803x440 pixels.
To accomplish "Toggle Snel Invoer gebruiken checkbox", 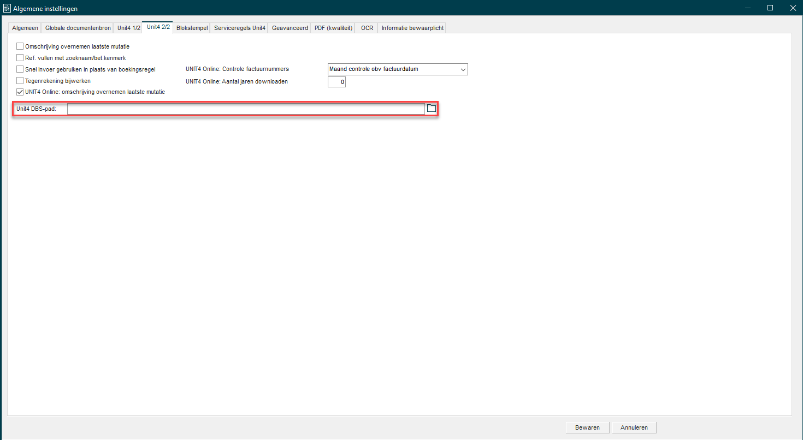I will (20, 69).
